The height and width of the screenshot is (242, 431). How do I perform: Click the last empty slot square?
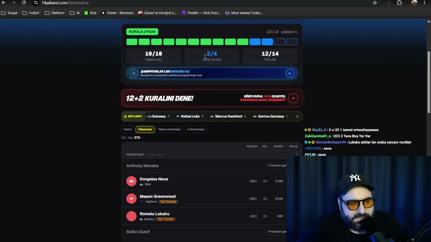click(x=292, y=42)
